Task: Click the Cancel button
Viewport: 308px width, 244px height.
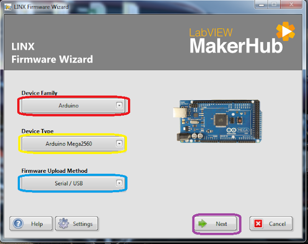Action: [271, 224]
